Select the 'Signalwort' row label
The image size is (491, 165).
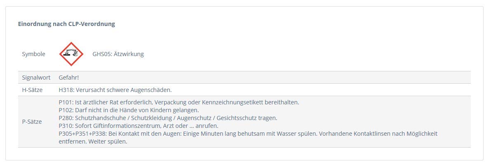(36, 78)
